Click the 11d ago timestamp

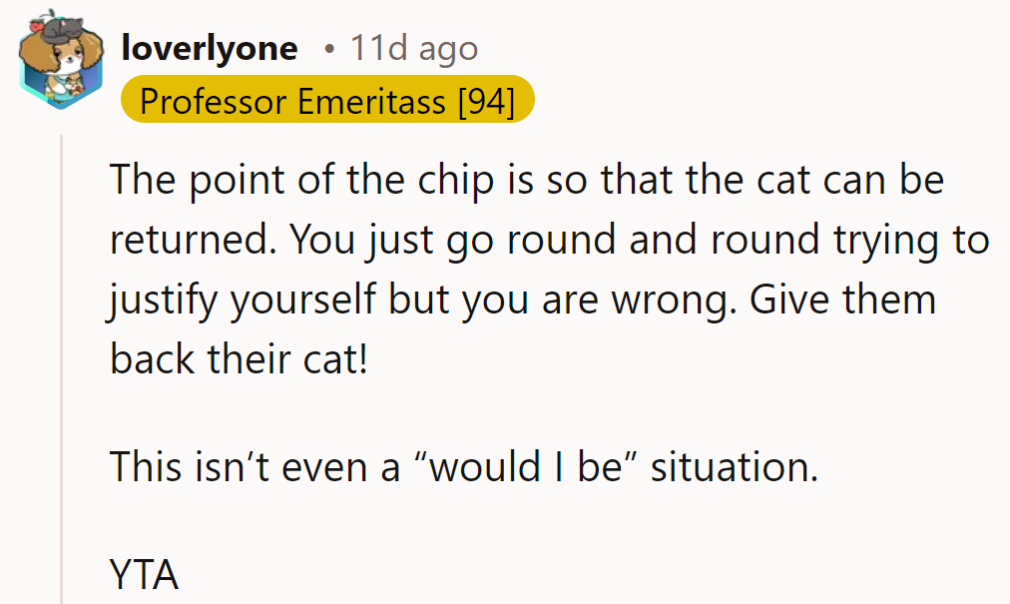pyautogui.click(x=413, y=47)
